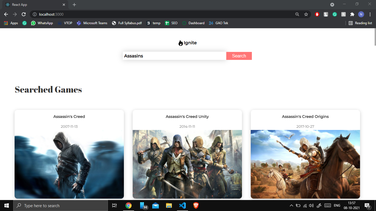376x211 pixels.
Task: Open the Full Syllabus.pdf bookmark
Action: [x=127, y=23]
